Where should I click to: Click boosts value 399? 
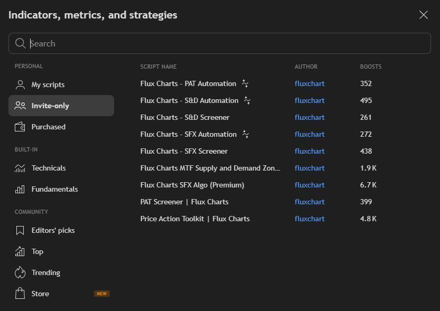pyautogui.click(x=366, y=202)
